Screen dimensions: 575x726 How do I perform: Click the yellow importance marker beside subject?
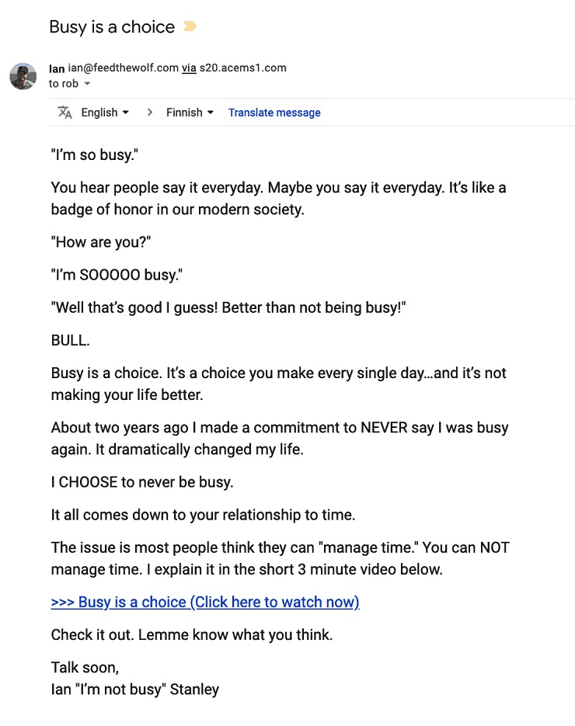point(190,26)
